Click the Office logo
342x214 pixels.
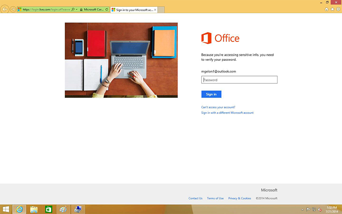[x=220, y=38]
